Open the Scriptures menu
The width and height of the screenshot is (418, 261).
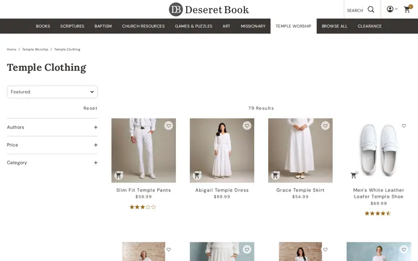coord(72,26)
